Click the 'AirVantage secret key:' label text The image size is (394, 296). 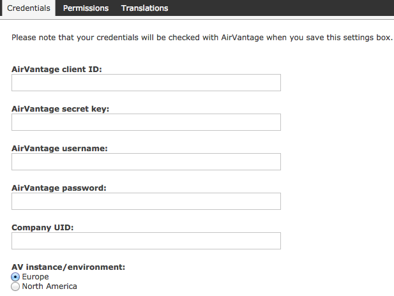click(61, 108)
